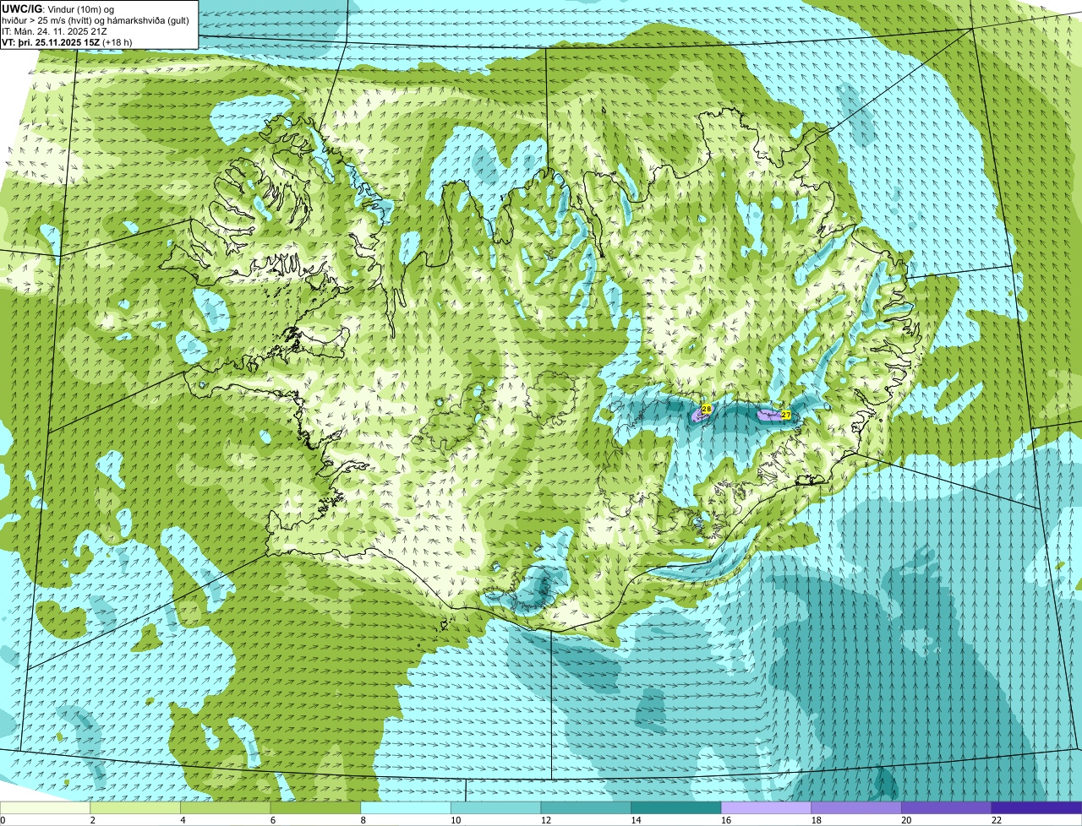This screenshot has height=826, width=1082.
Task: Click the legend scale value 2
Action: point(91,820)
